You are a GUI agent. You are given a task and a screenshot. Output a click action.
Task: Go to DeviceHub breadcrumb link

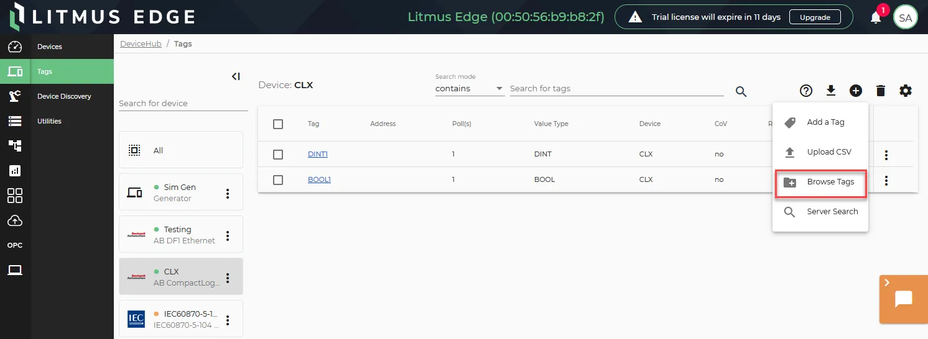tap(141, 44)
